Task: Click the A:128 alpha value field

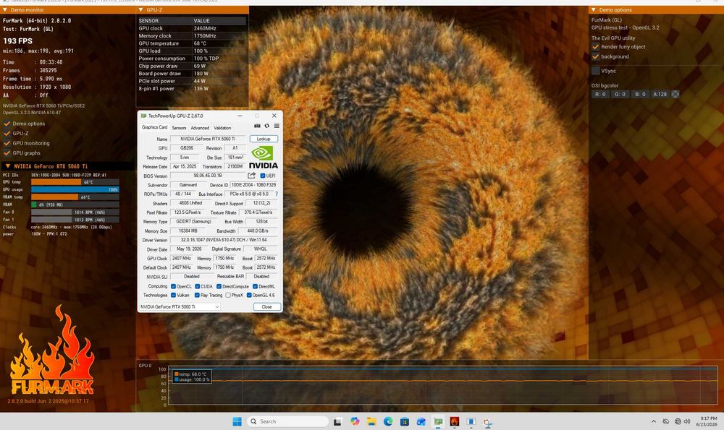Action: point(660,94)
